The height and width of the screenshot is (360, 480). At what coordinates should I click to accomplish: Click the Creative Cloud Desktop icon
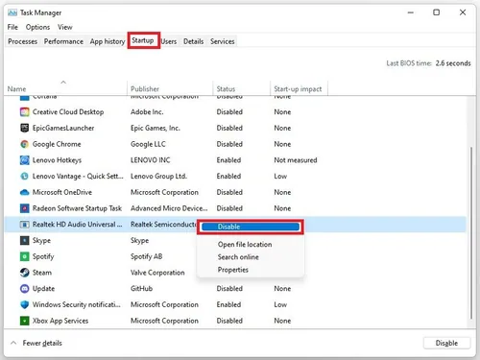coord(24,112)
